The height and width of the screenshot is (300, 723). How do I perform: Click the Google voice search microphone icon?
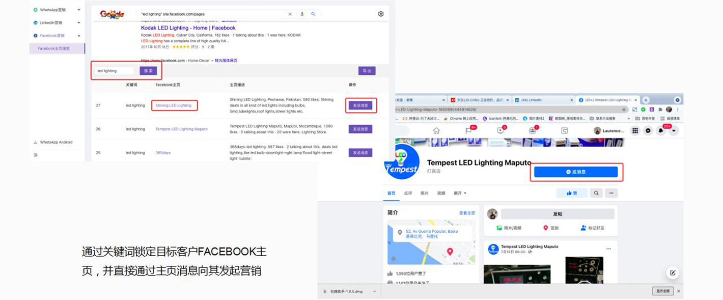pyautogui.click(x=302, y=14)
